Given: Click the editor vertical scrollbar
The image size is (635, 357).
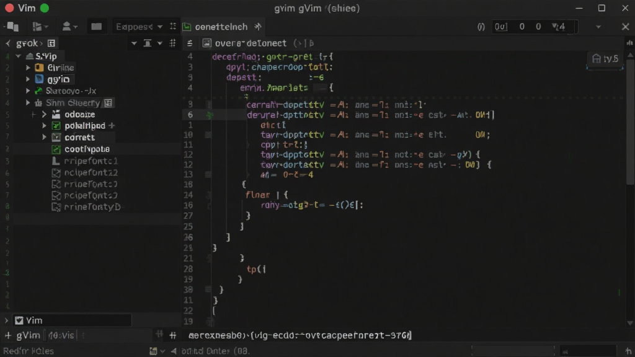Looking at the screenshot, I should pyautogui.click(x=630, y=121).
